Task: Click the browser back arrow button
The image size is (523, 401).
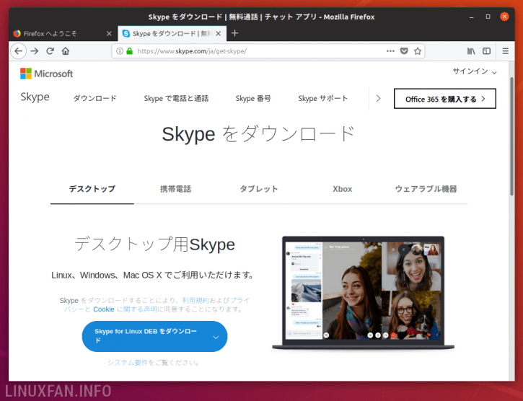Action: click(18, 51)
